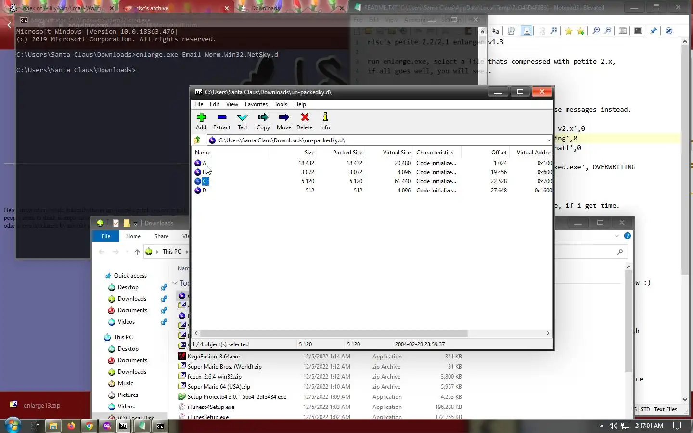Toggle the blue pin always-on-top icon in Notepad3
Viewport: 693px width, 433px height.
point(653,31)
